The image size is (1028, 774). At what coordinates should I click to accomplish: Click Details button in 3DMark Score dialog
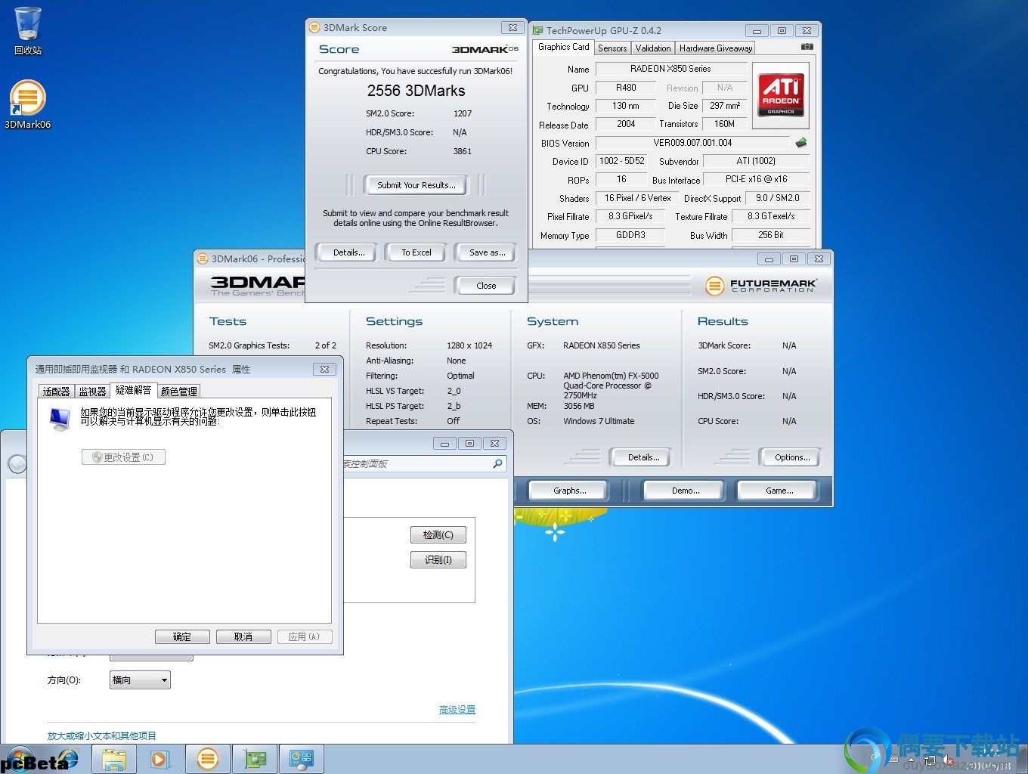[349, 252]
